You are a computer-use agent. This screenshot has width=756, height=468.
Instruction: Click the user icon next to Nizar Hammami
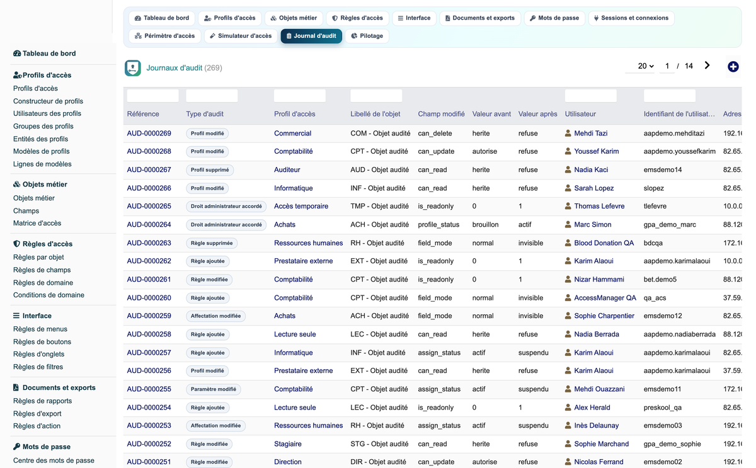568,280
